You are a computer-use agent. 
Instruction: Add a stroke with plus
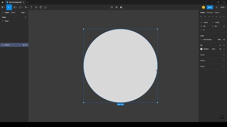click(224, 55)
